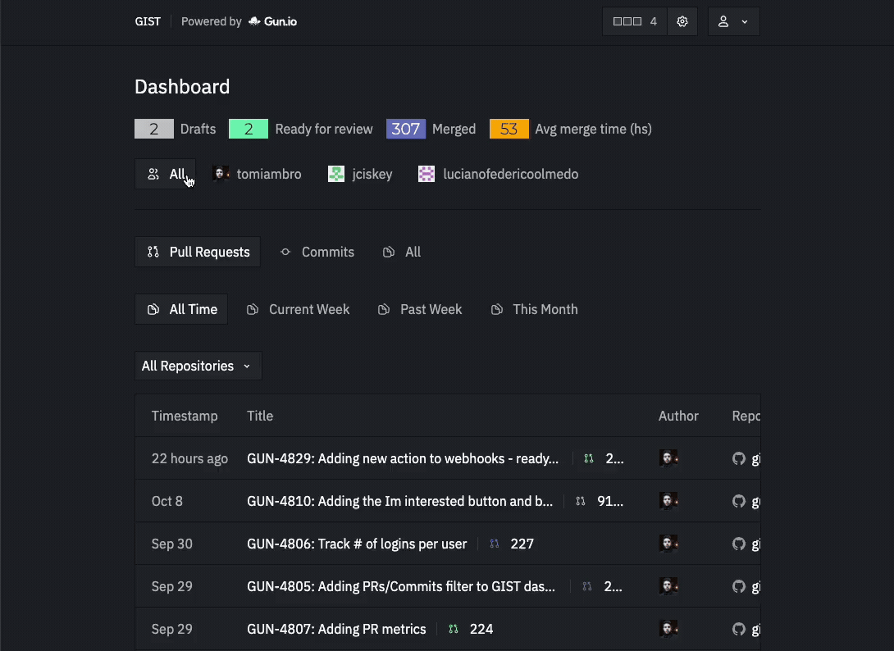Screen dimensions: 894x651
Task: Select the Current Week time range
Action: 299,309
